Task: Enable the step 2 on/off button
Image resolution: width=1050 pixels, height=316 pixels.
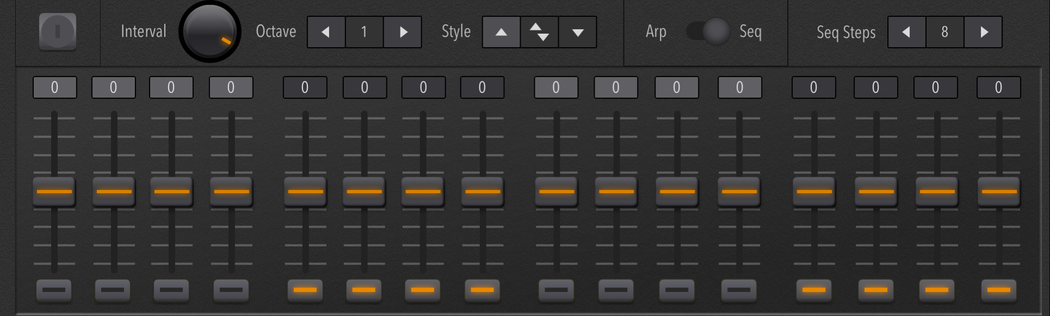Action: tap(113, 290)
